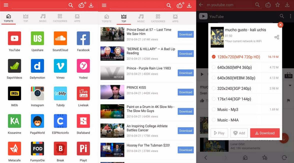Open the Instagram site icon
This screenshot has width=294, height=163.
coord(37,93)
